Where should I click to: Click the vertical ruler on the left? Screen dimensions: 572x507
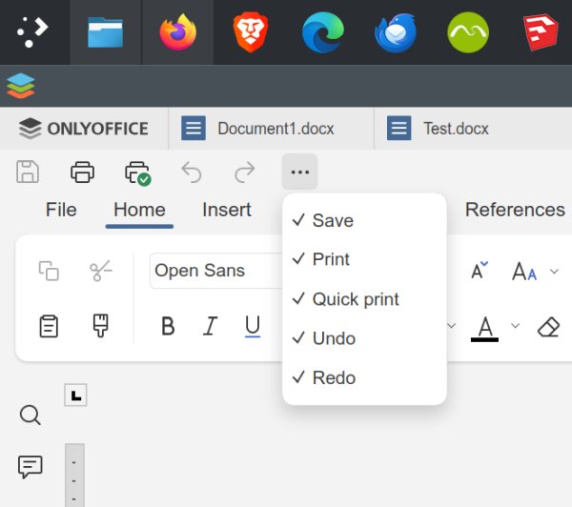[74, 475]
